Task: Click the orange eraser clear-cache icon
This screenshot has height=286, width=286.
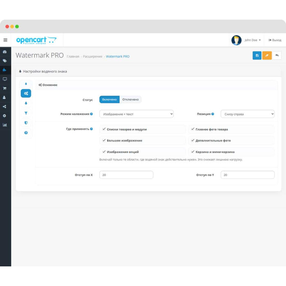Action: point(267,56)
